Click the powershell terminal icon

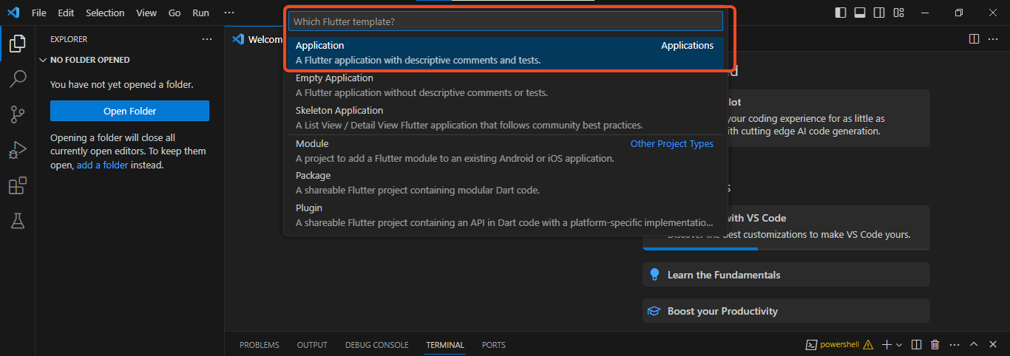(811, 345)
